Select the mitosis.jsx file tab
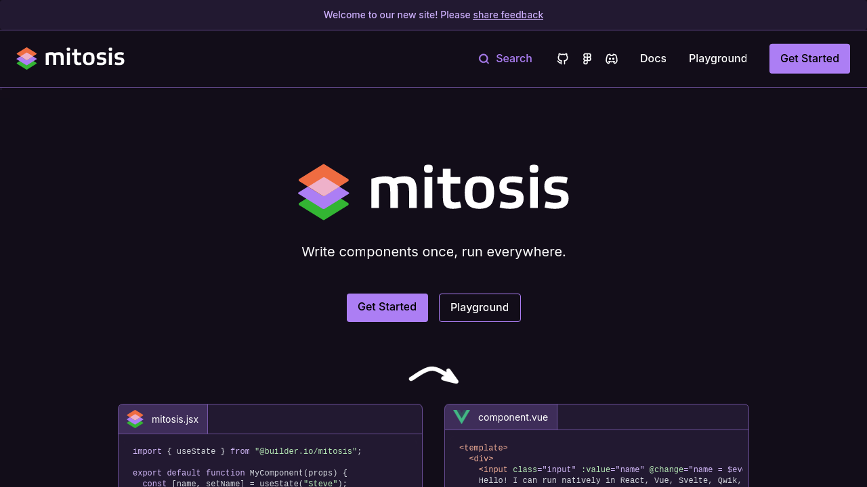The width and height of the screenshot is (867, 487). click(163, 419)
